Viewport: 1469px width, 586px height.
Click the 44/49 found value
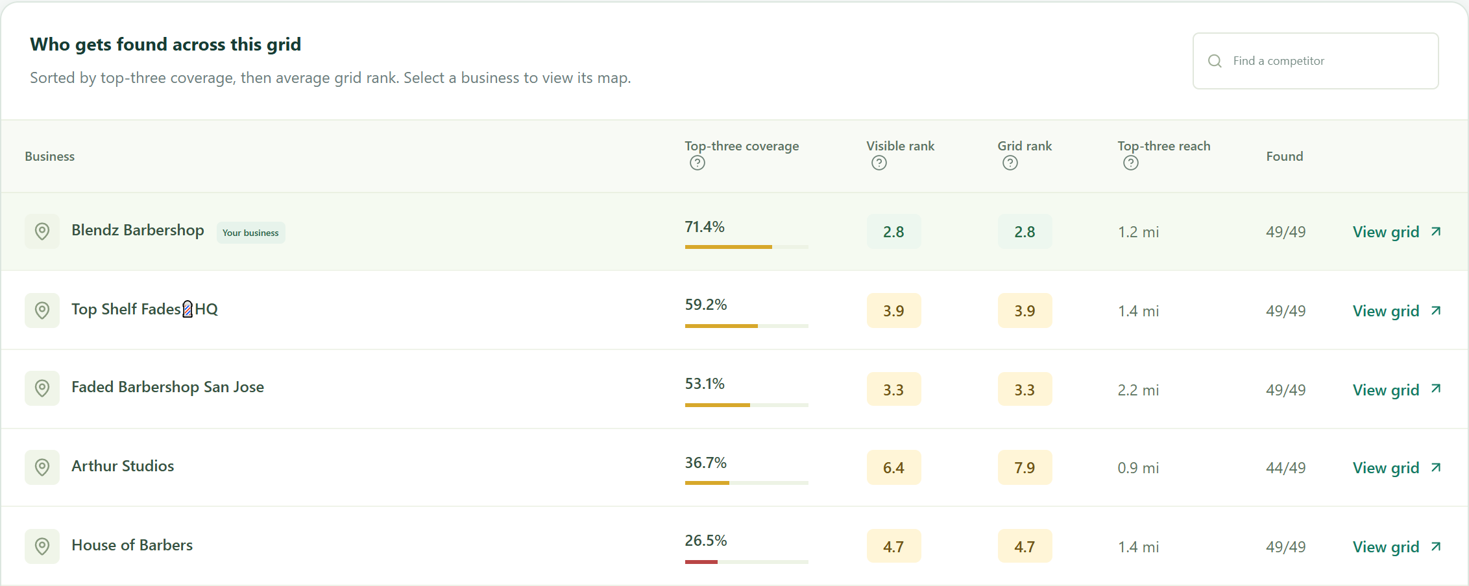(1285, 468)
